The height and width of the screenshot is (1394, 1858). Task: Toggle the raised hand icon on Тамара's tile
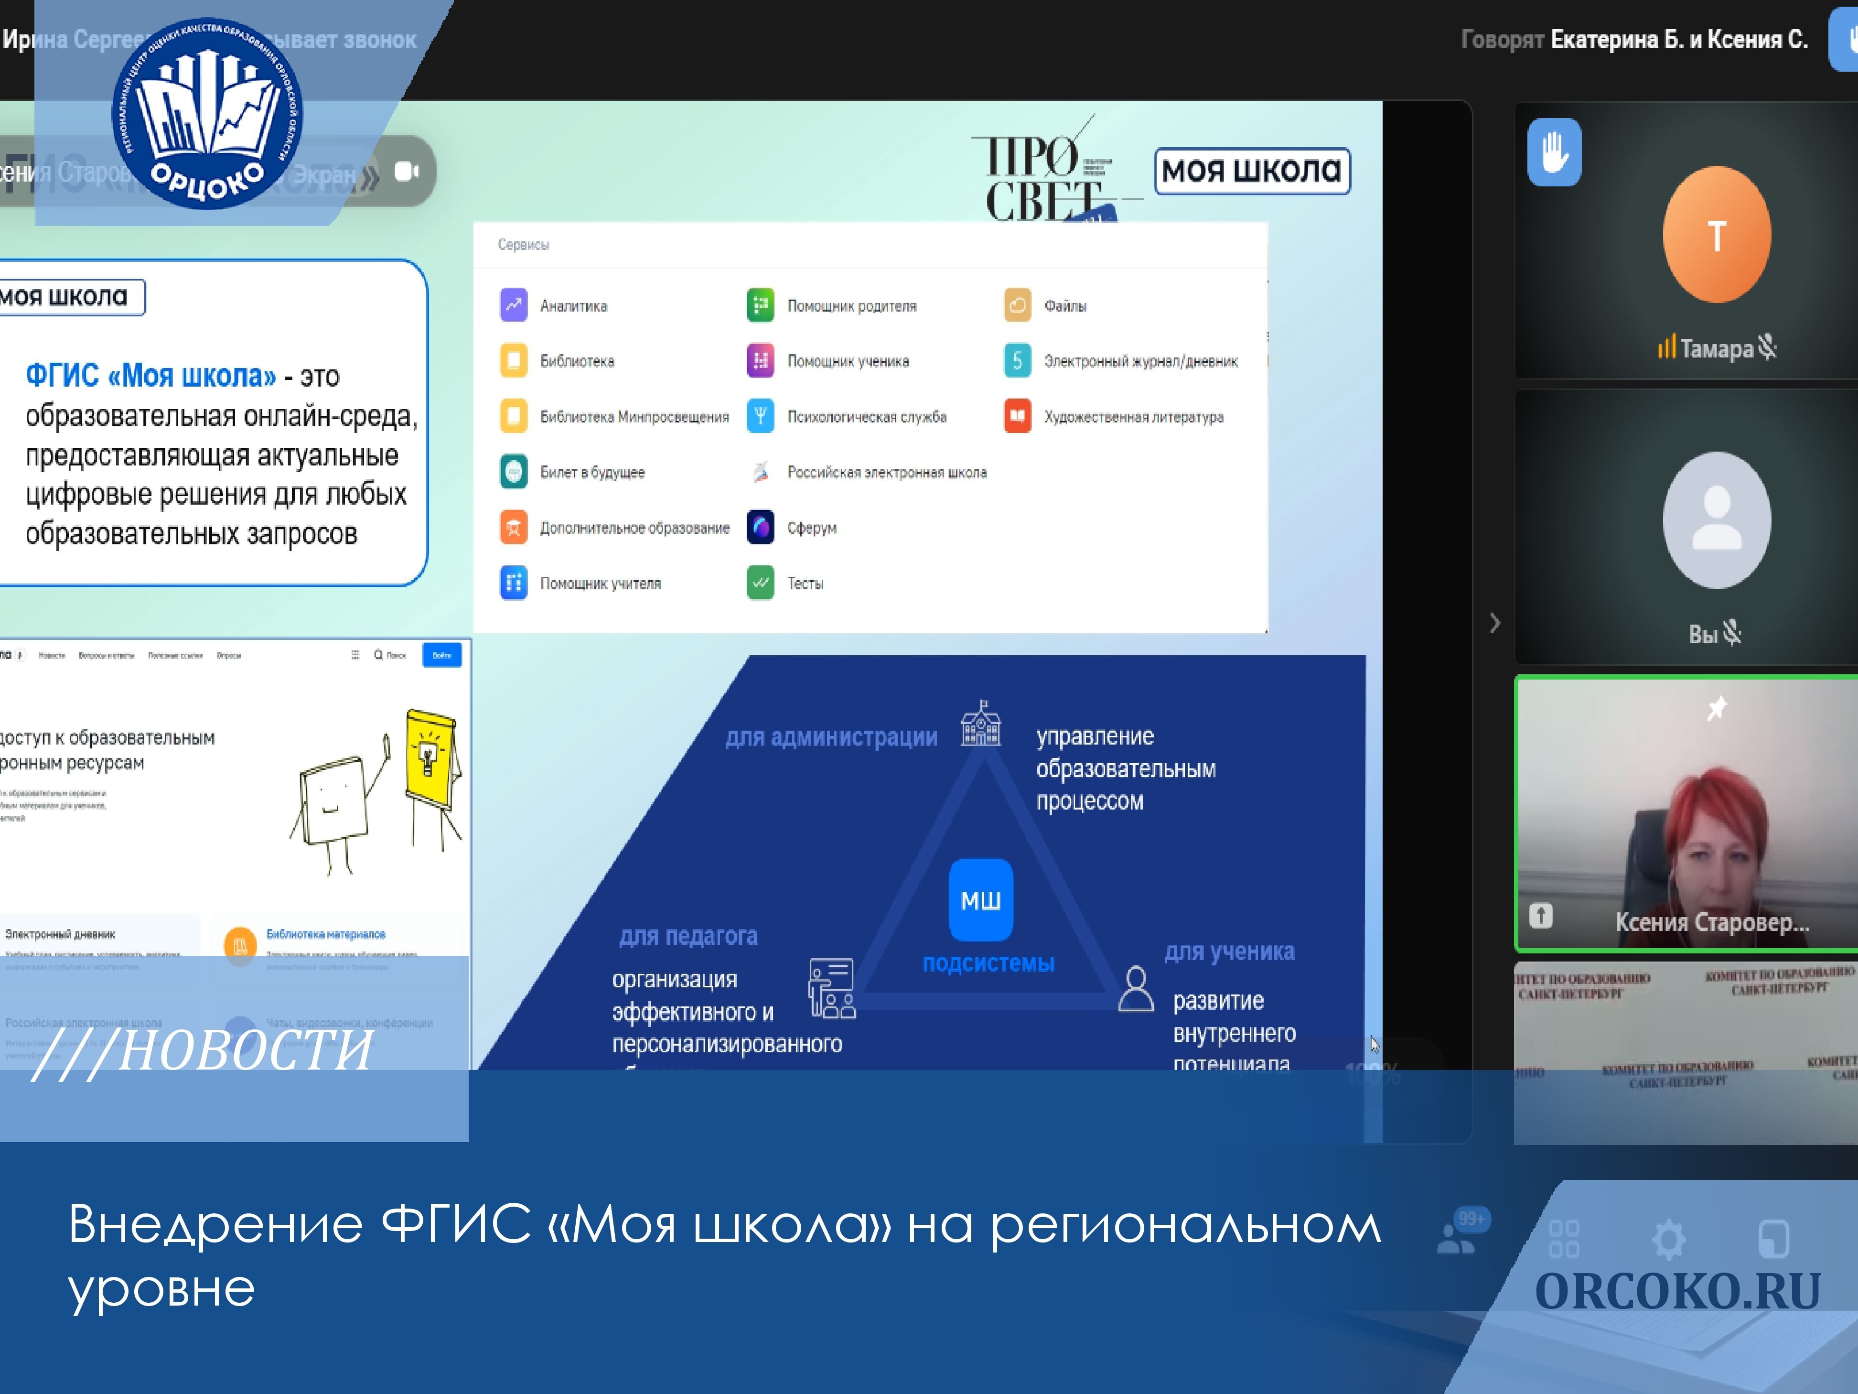[1554, 152]
